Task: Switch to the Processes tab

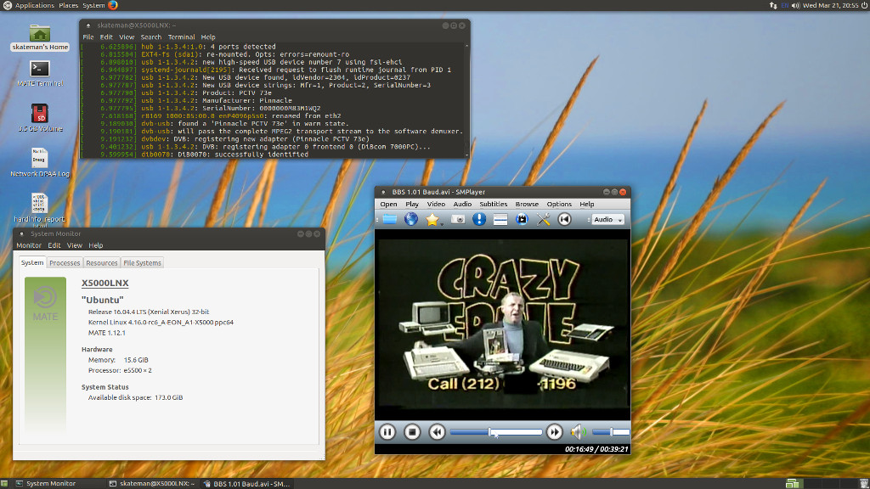Action: click(x=65, y=263)
